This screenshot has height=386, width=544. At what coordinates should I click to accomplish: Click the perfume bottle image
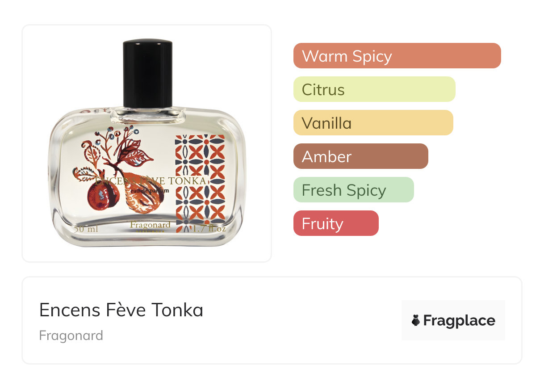[147, 143]
